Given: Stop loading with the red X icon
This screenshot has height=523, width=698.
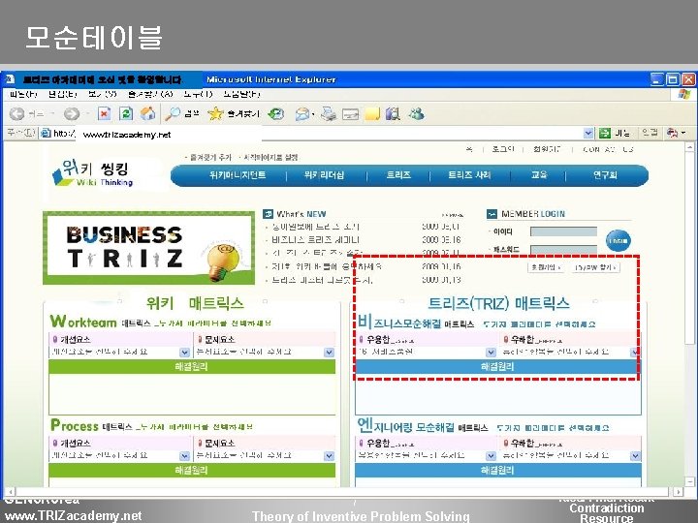Looking at the screenshot, I should 104,114.
